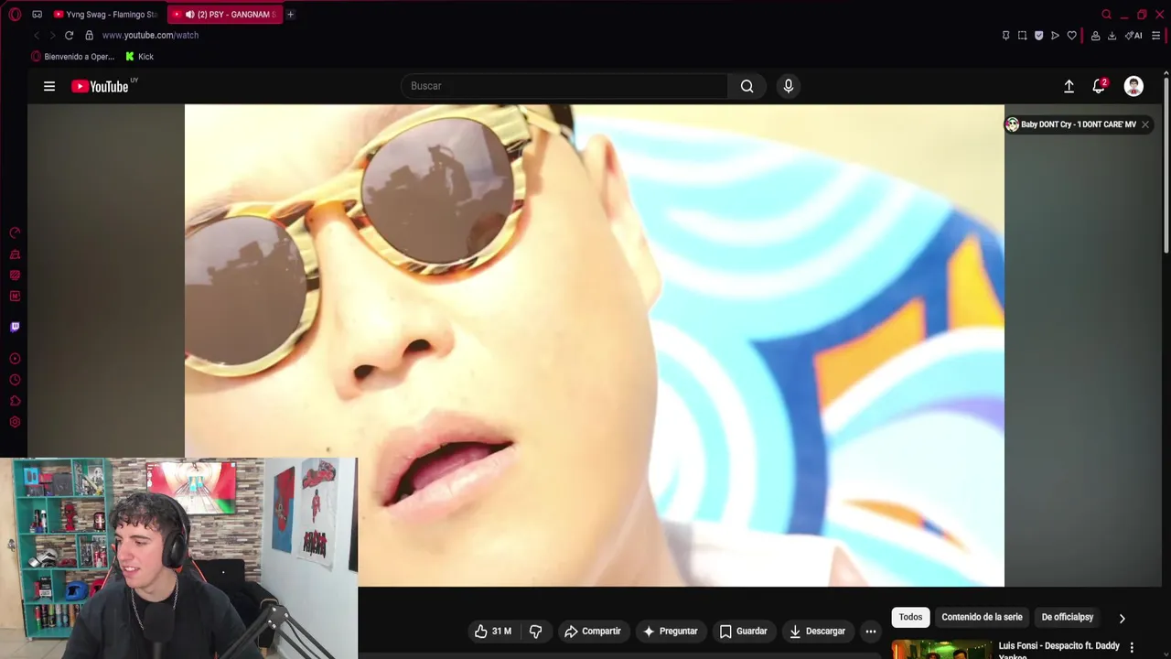Open the Kick bookmark
Viewport: 1171px width, 659px height.
(x=139, y=57)
